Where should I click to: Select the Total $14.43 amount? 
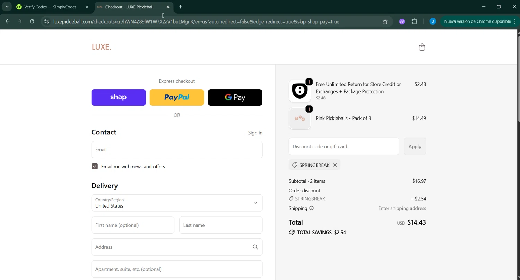coord(417,222)
